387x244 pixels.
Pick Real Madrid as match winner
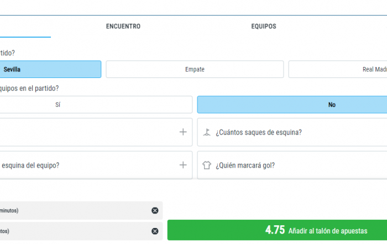337,69
